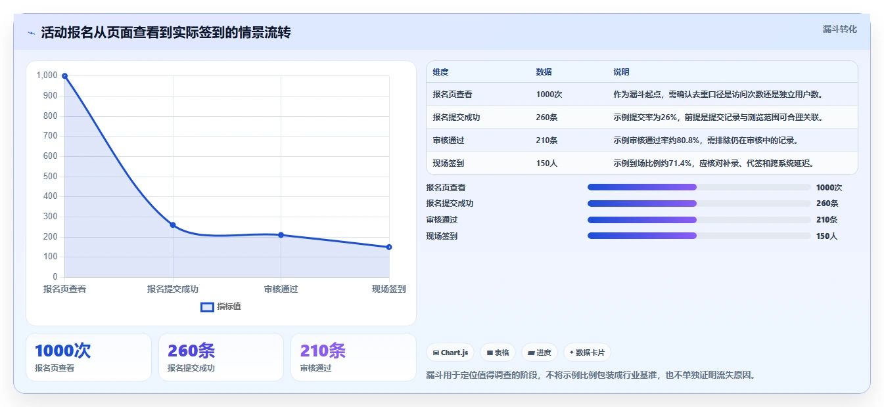Click the 审核通过 cell in the table
This screenshot has height=407, width=884.
pyautogui.click(x=448, y=140)
